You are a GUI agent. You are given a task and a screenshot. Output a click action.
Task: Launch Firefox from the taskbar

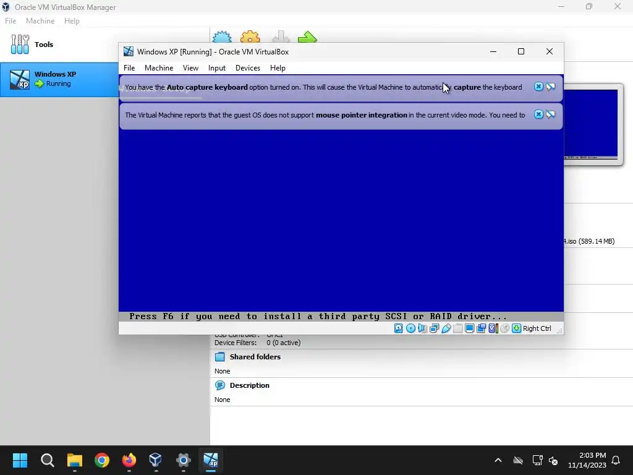[129, 460]
